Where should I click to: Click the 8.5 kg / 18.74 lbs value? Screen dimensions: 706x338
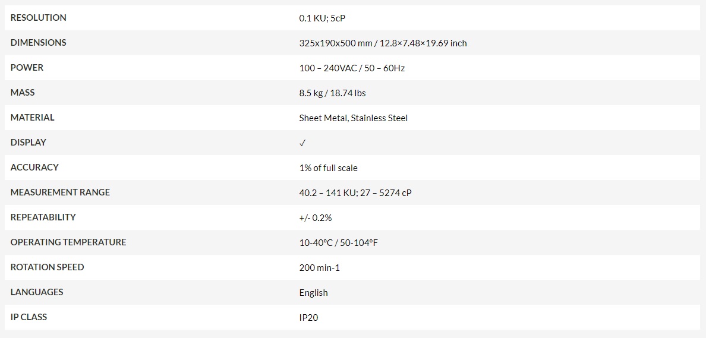pos(332,93)
